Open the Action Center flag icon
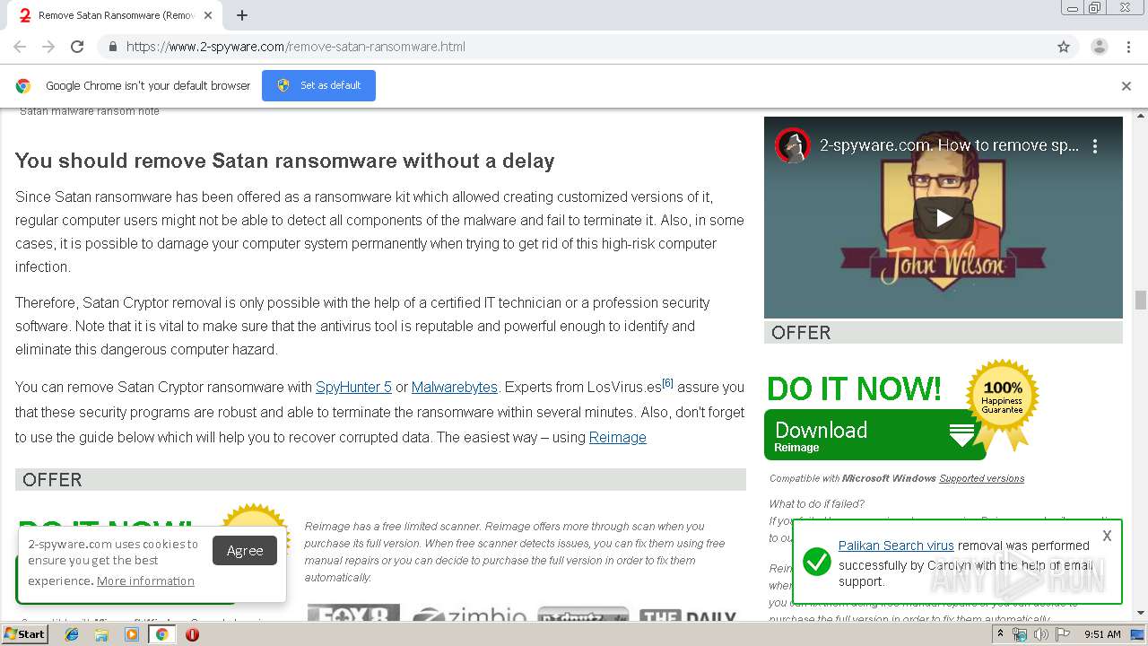The height and width of the screenshot is (646, 1148). pos(1063,634)
